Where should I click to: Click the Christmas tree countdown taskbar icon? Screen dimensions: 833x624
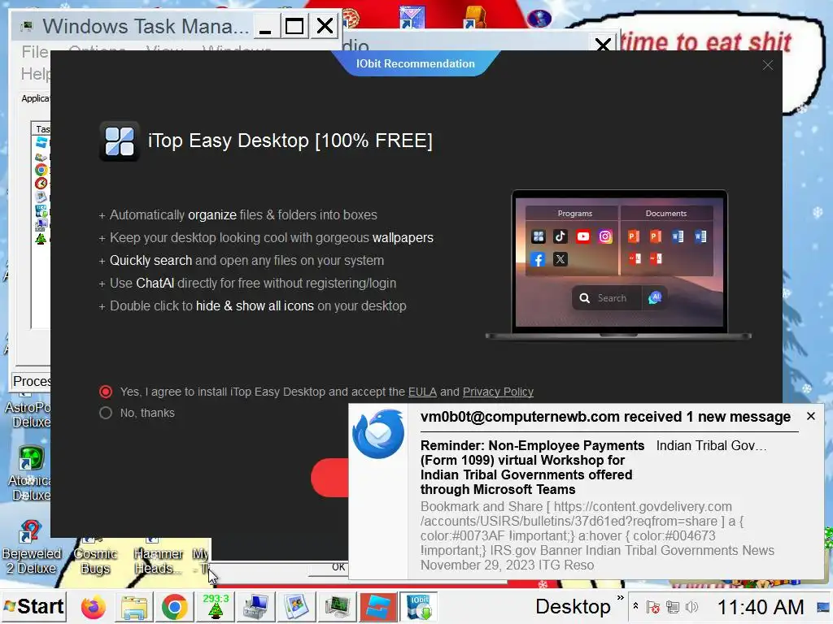click(216, 607)
